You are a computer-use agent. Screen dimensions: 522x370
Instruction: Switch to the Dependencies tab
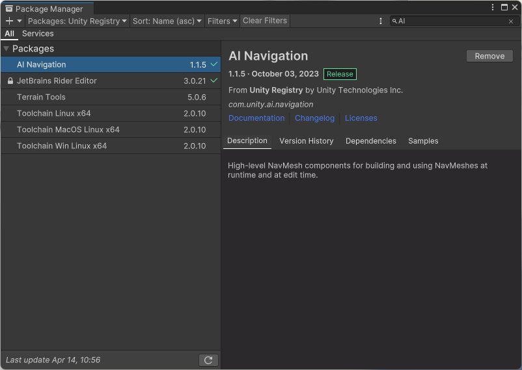371,141
